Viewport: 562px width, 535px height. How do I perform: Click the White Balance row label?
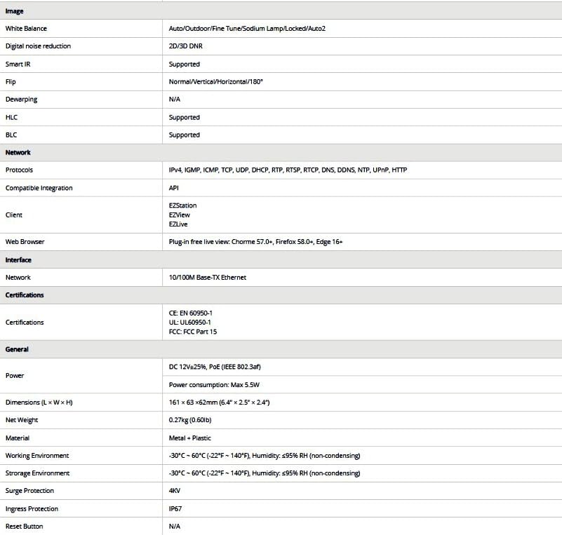coord(26,29)
